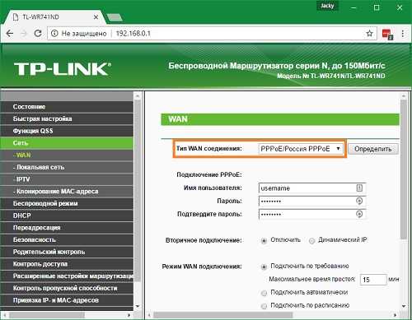Open Контроль доступа menu item
The image size is (412, 320).
(x=67, y=264)
